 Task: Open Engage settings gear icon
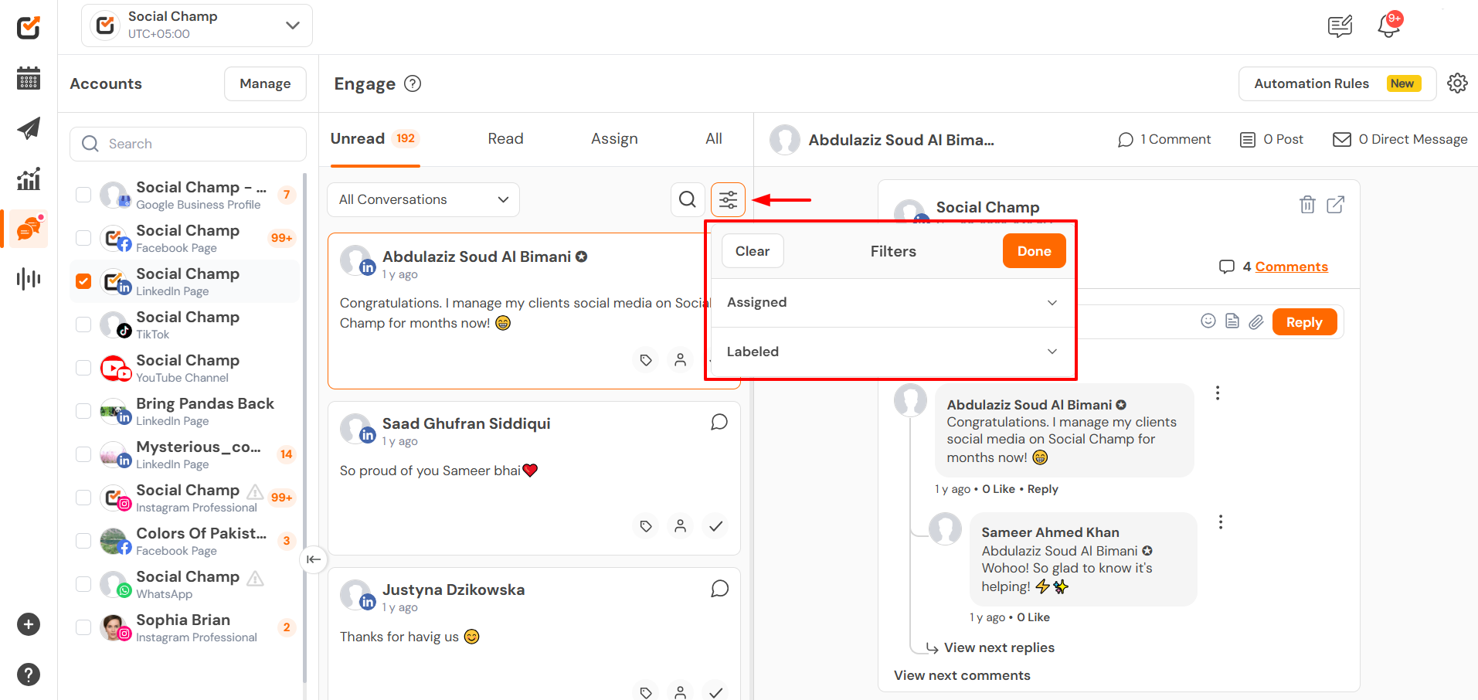tap(1457, 83)
